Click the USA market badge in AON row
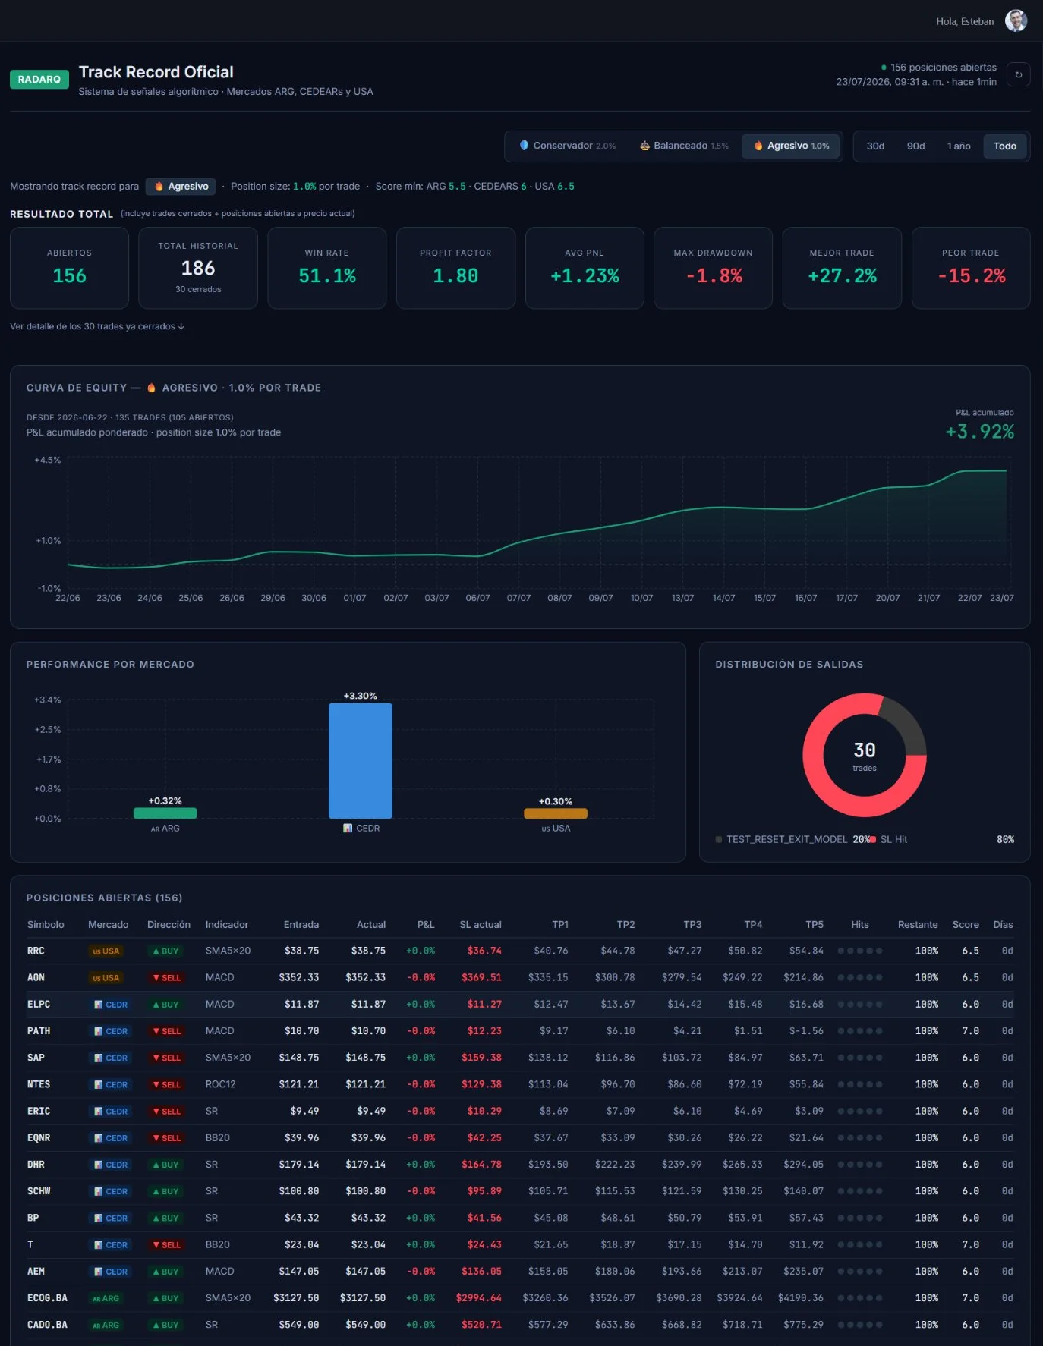Viewport: 1043px width, 1346px height. pyautogui.click(x=106, y=978)
